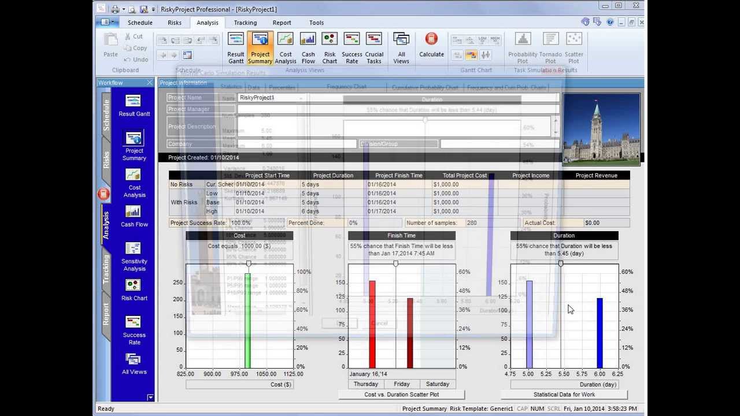Switch to the Tools ribbon tab

tap(316, 23)
